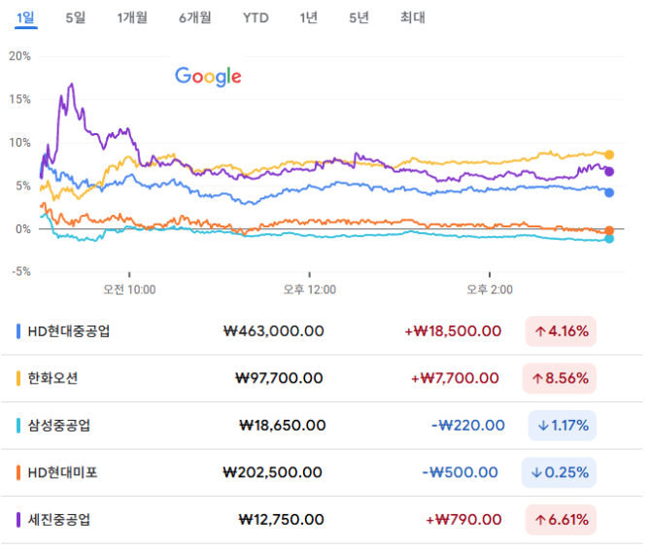Click the price ₩12,750.00
The image size is (650, 552).
pyautogui.click(x=281, y=520)
